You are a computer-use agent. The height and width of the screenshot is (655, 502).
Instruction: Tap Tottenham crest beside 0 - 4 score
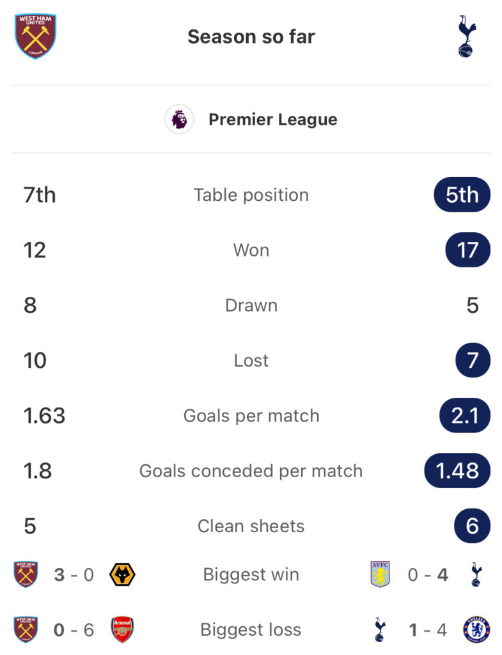476,574
